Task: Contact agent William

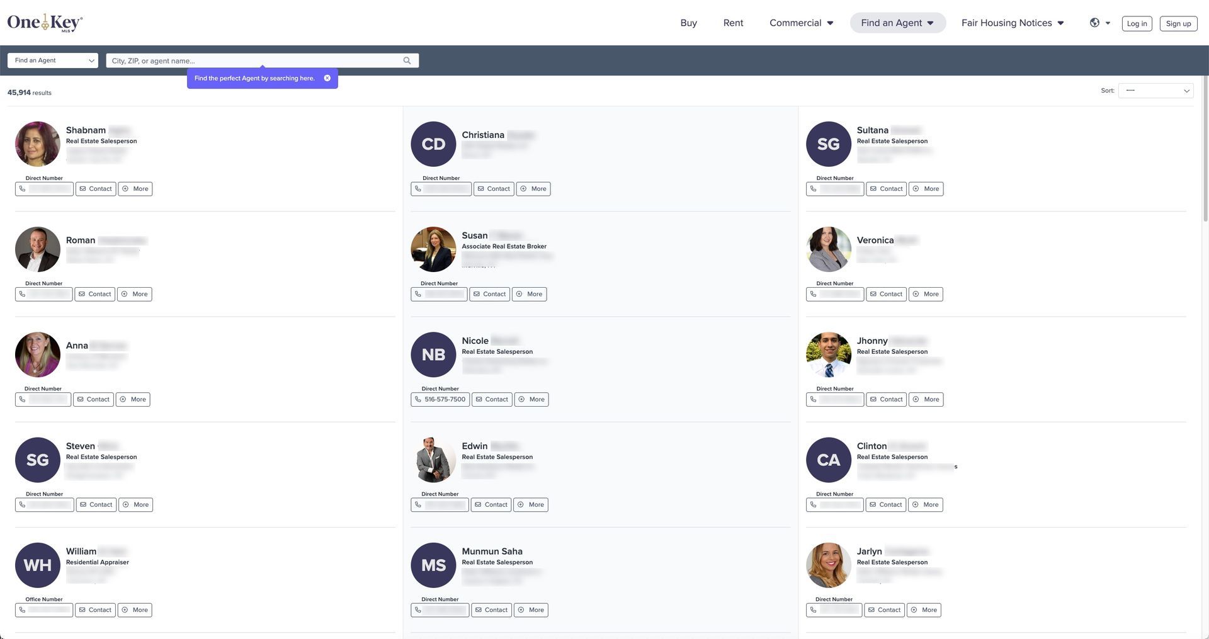Action: (x=95, y=610)
